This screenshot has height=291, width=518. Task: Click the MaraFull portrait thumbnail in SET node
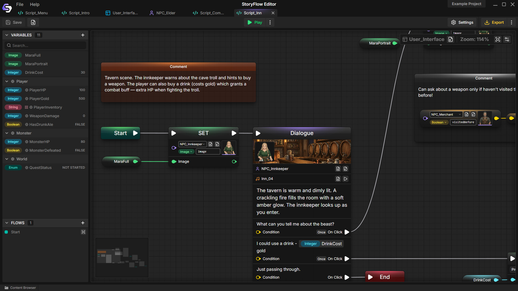(x=229, y=148)
